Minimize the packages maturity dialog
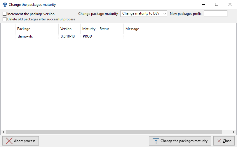The width and height of the screenshot is (237, 147). tap(203, 4)
